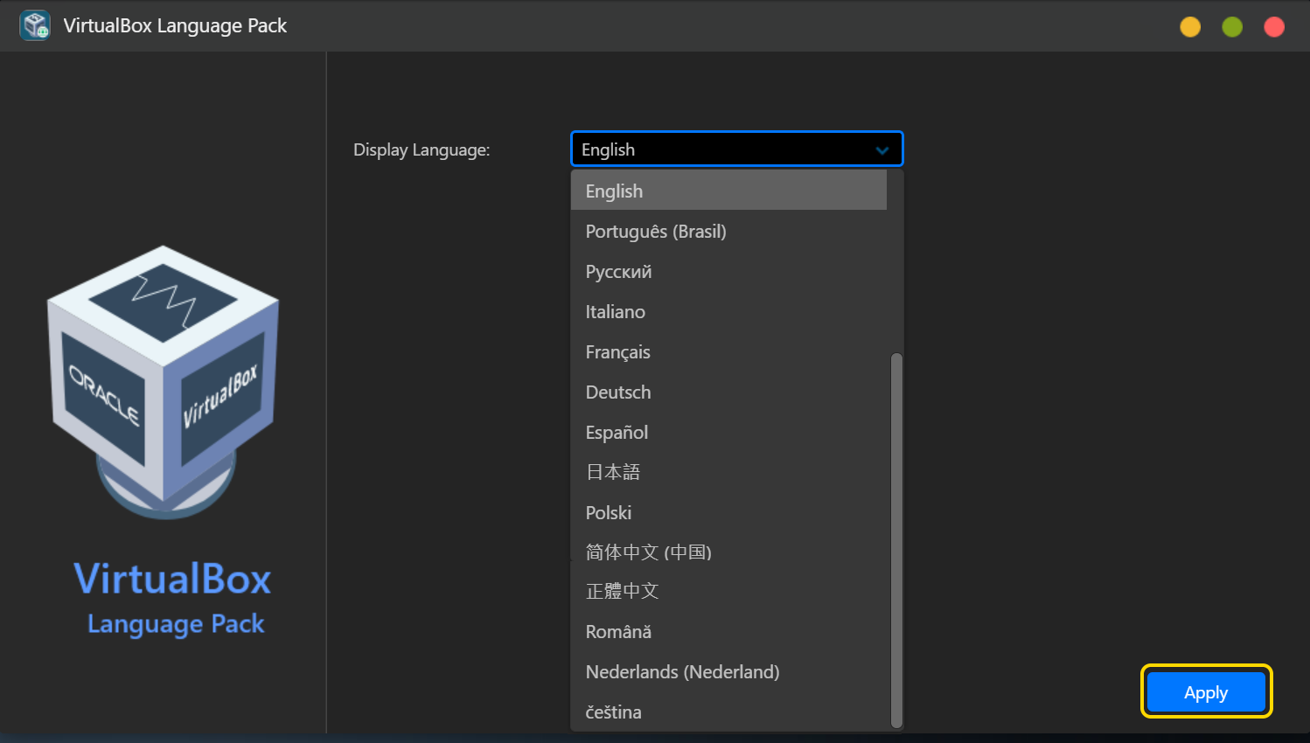Choose 日本語 language option
The image size is (1310, 743).
(x=728, y=472)
